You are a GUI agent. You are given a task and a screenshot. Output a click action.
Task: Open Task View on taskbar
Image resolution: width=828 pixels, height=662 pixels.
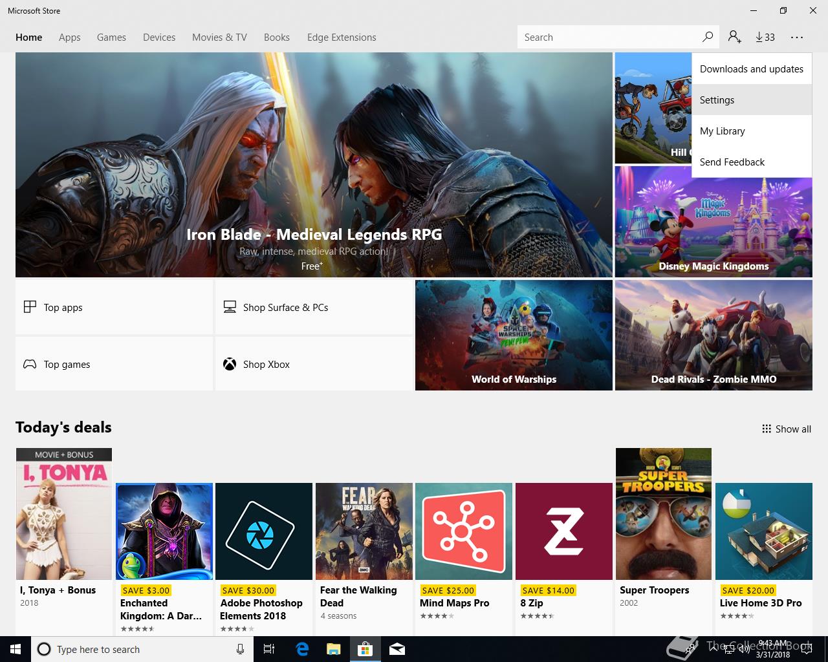tap(269, 649)
